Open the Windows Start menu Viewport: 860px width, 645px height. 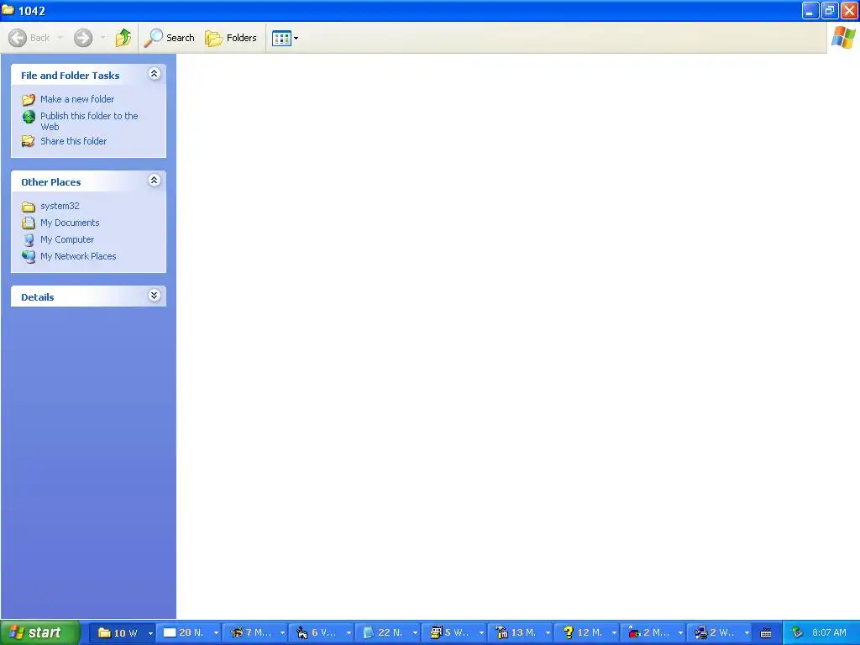[40, 632]
